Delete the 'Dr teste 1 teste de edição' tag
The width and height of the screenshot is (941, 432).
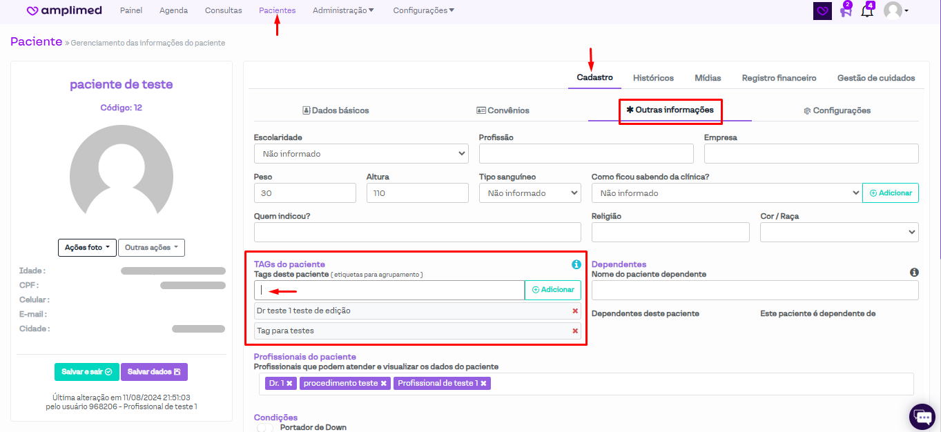[x=575, y=311]
